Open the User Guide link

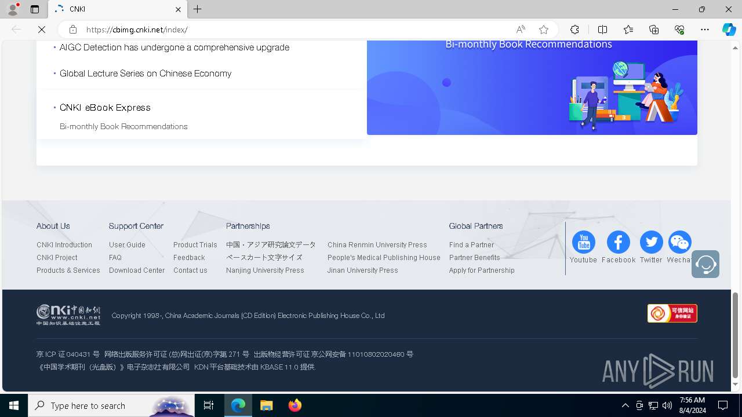click(x=127, y=245)
